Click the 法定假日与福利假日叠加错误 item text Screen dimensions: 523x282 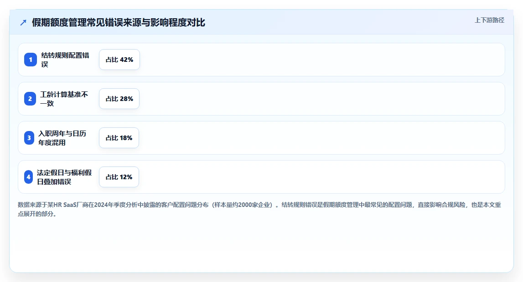[x=64, y=177]
